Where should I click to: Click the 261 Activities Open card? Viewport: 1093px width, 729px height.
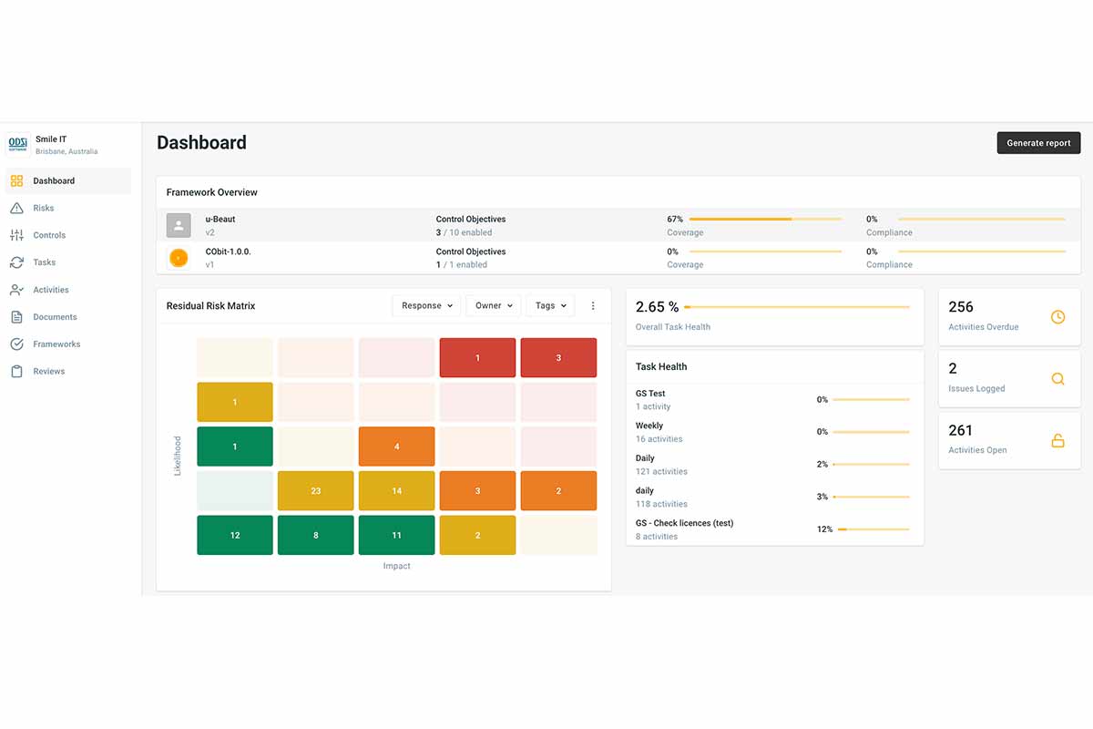click(x=1009, y=441)
